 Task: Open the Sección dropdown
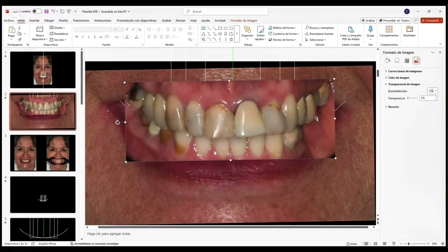click(58, 40)
